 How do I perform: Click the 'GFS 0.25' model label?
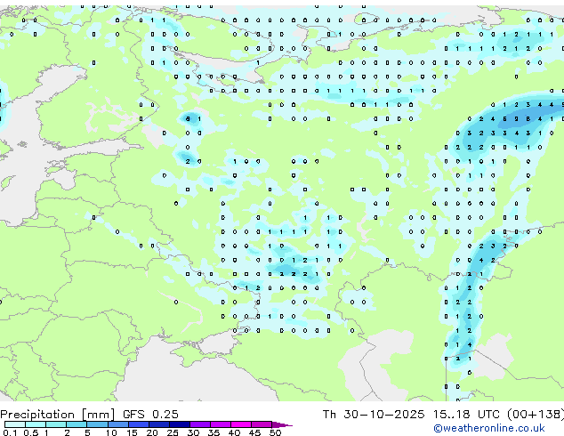click(x=150, y=415)
